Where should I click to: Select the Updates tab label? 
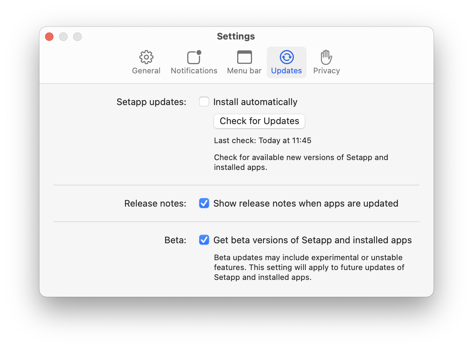(286, 71)
